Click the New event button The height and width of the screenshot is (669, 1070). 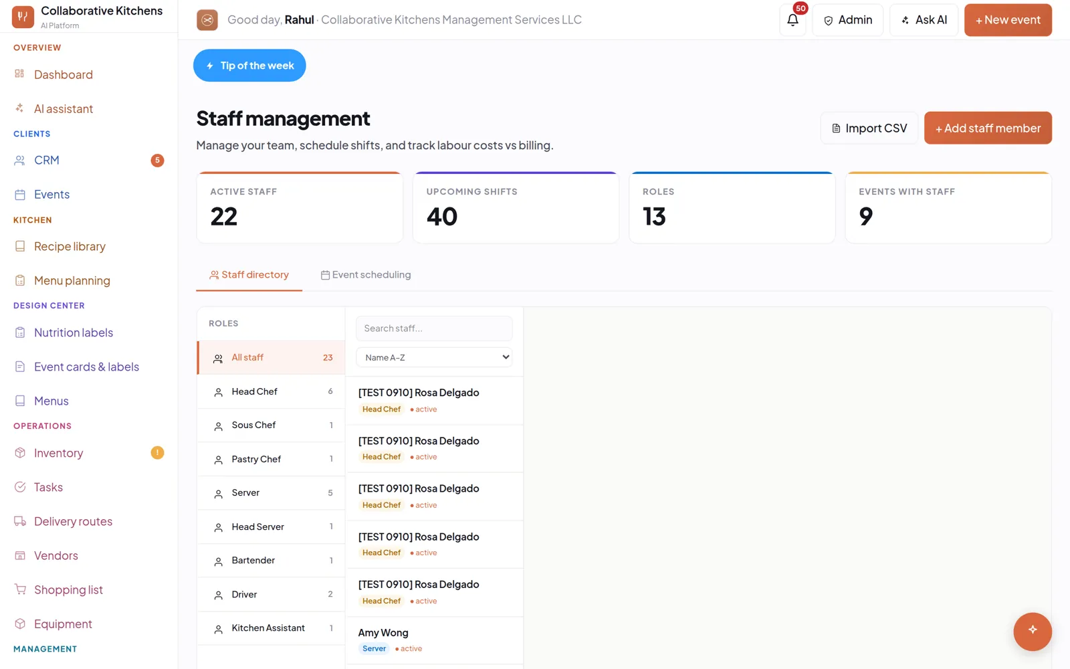click(1008, 20)
